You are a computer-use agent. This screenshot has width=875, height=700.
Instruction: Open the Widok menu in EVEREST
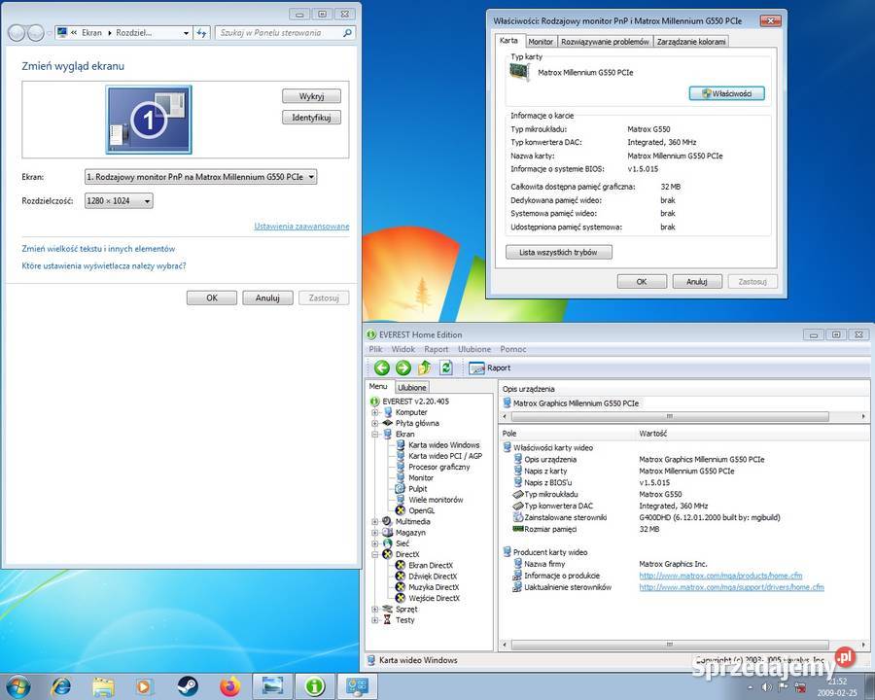(x=402, y=349)
